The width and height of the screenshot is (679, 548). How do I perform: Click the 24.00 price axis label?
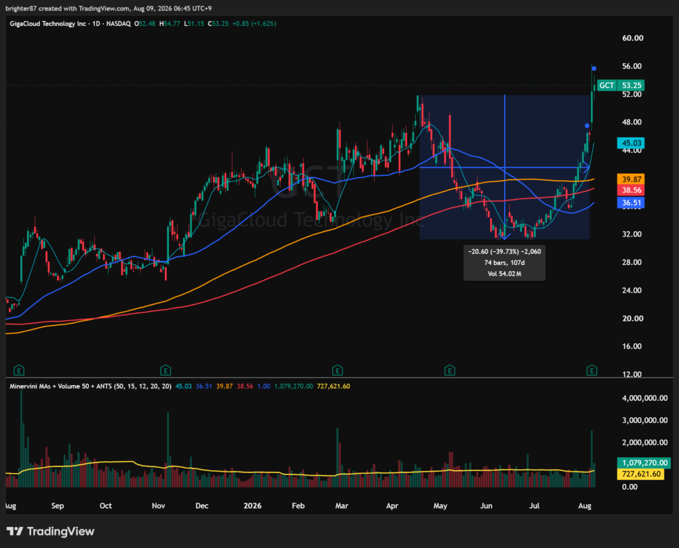click(x=632, y=290)
